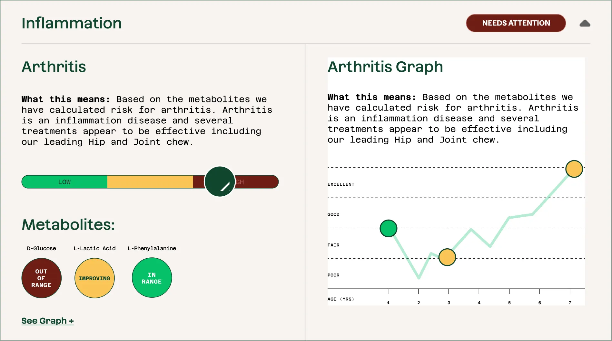Click the Metabolites heading
The height and width of the screenshot is (341, 612).
(x=68, y=224)
